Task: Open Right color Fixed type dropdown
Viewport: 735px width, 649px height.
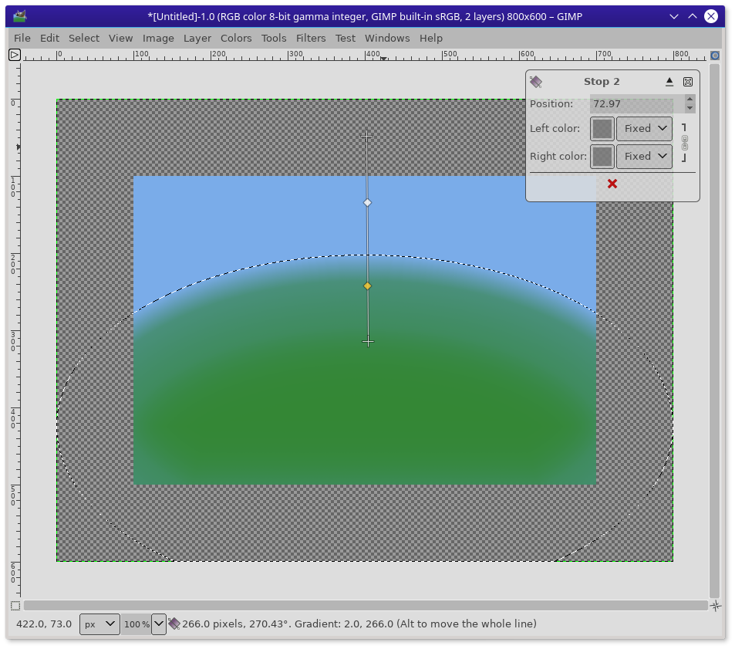Action: point(644,157)
